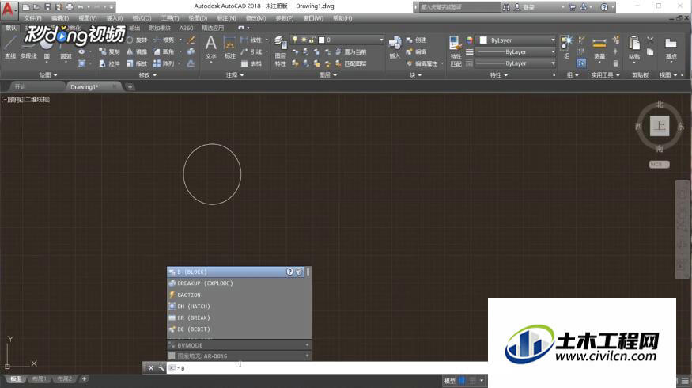The width and height of the screenshot is (692, 388).
Task: Open the ByLayer object color dropdown
Action: tap(515, 40)
